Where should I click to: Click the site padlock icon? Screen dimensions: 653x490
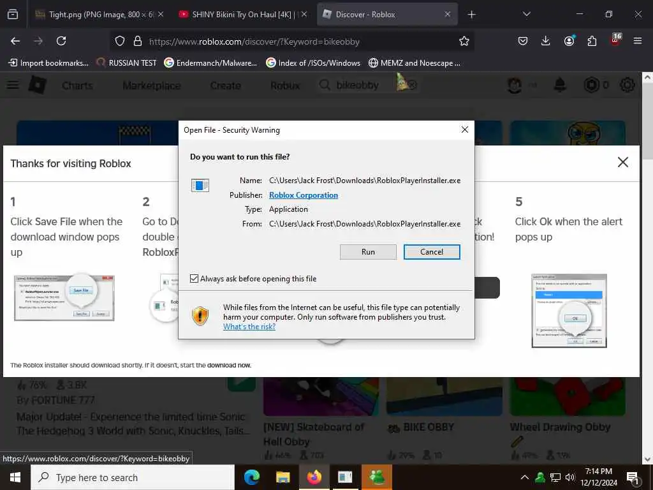click(x=138, y=41)
